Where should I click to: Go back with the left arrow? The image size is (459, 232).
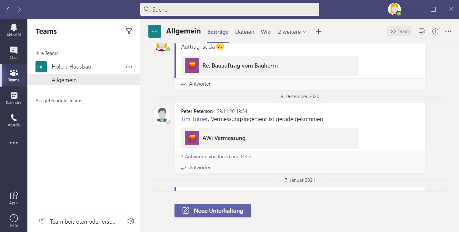[x=8, y=9]
